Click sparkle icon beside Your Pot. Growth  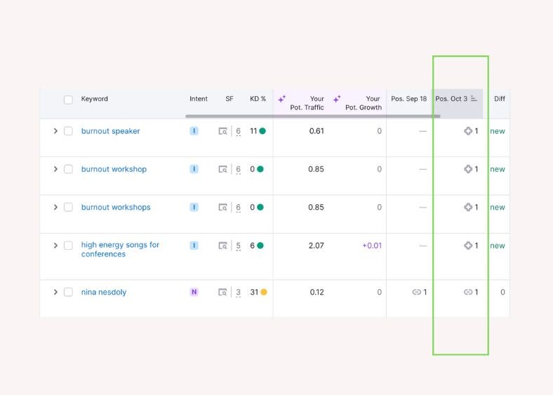pyautogui.click(x=337, y=100)
